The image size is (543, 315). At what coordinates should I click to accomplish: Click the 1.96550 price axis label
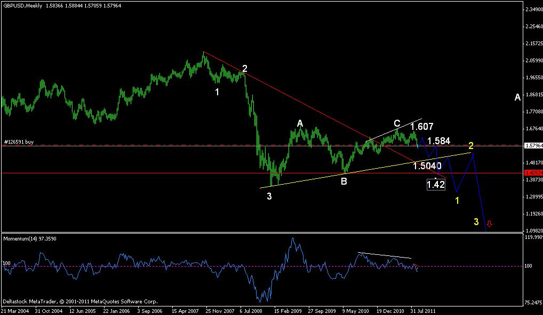click(533, 77)
